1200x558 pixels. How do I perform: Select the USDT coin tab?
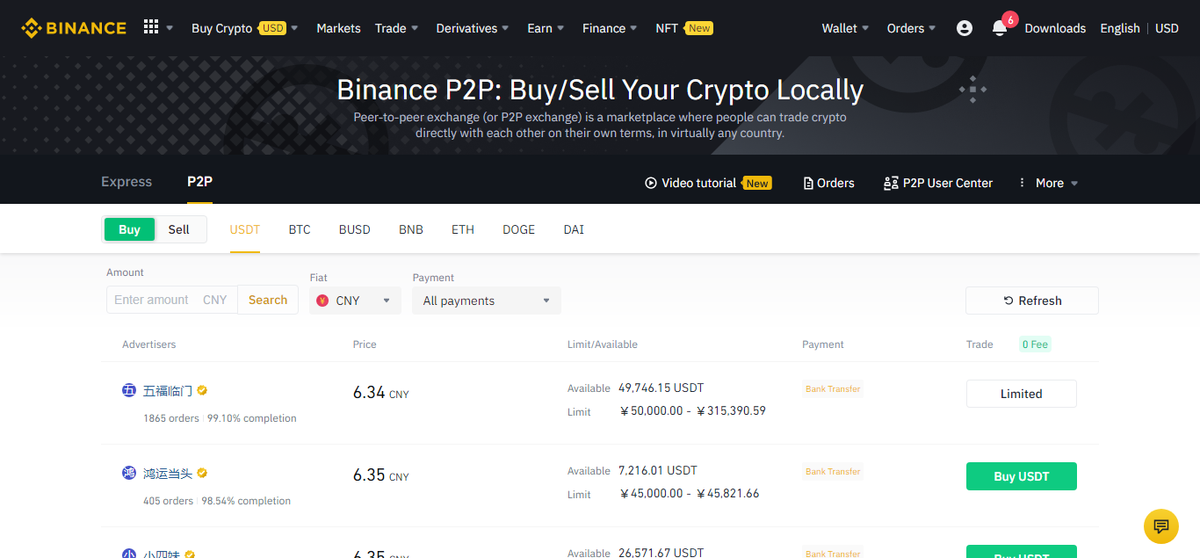pos(245,229)
